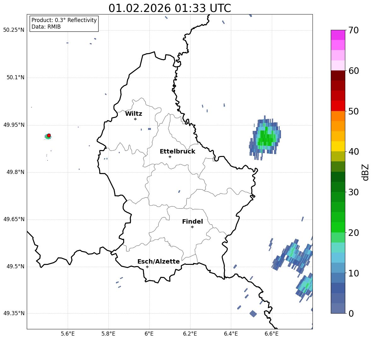Viewport: 373px width, 340px height.
Task: Click the 49.8°N latitude label
Action: 15,172
